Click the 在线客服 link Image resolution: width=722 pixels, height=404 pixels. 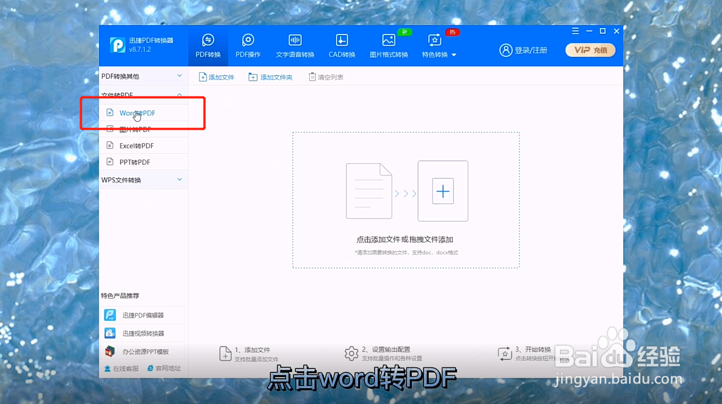121,368
